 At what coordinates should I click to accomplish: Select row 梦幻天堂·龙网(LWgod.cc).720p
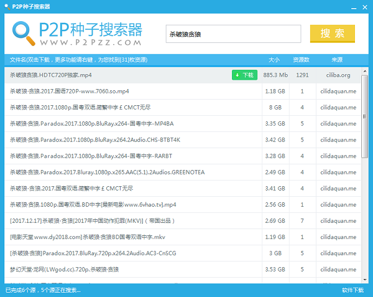coord(182,270)
